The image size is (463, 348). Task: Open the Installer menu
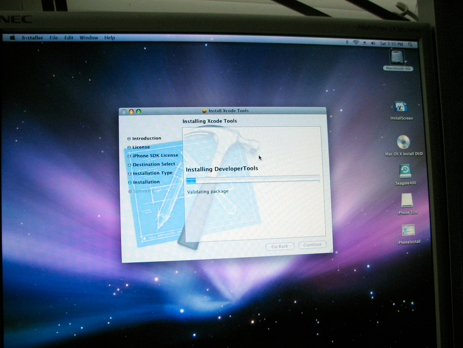pyautogui.click(x=33, y=38)
